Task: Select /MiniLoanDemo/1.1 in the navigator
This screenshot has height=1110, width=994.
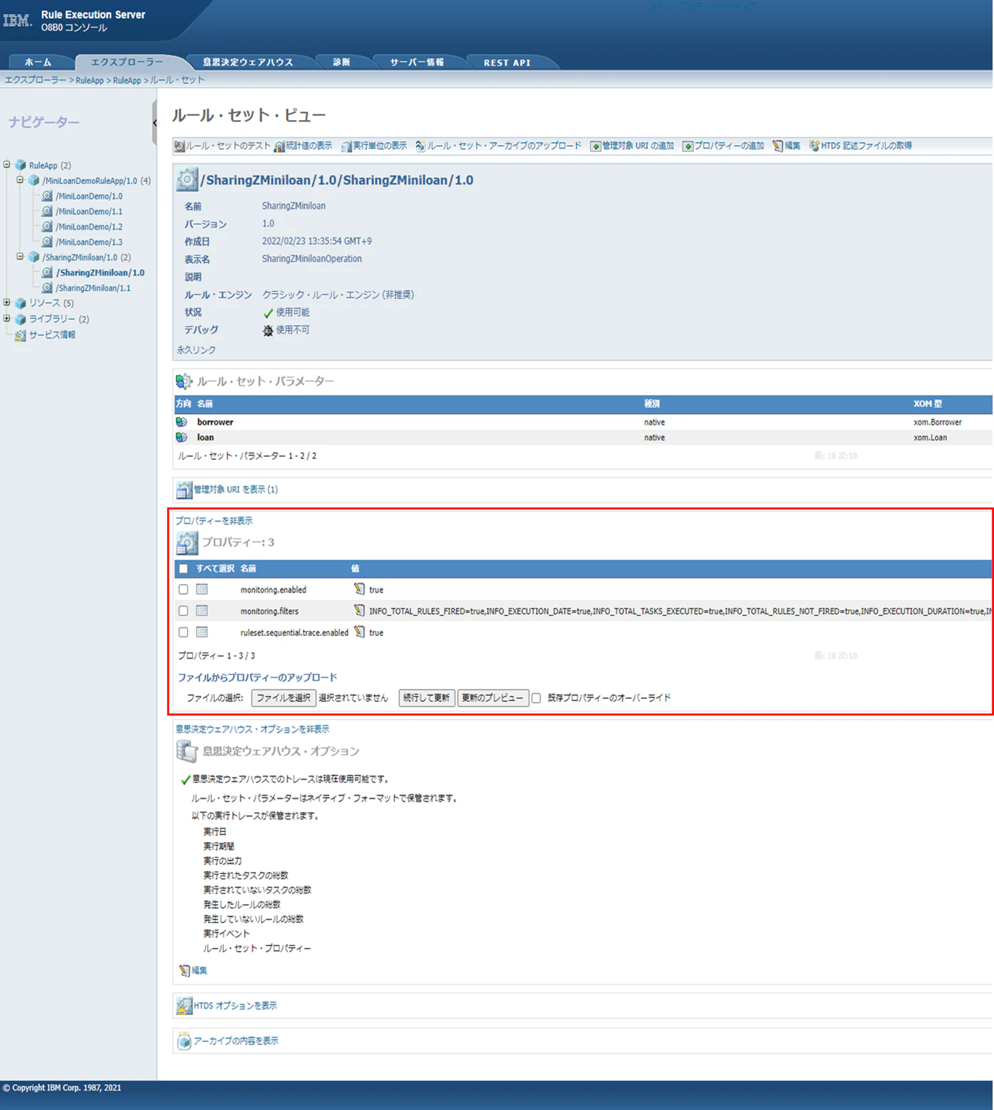Action: coord(89,211)
